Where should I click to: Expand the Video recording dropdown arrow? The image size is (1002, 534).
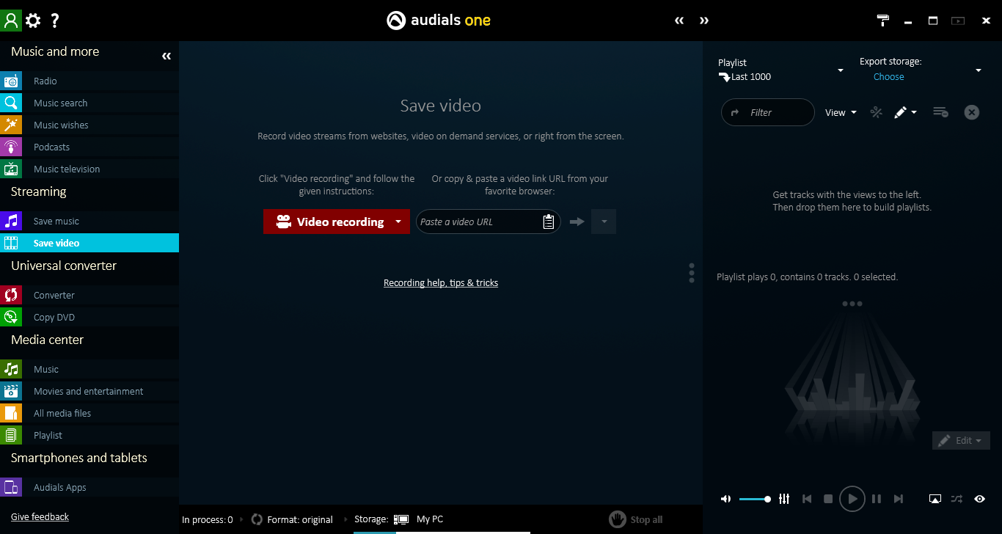click(398, 222)
